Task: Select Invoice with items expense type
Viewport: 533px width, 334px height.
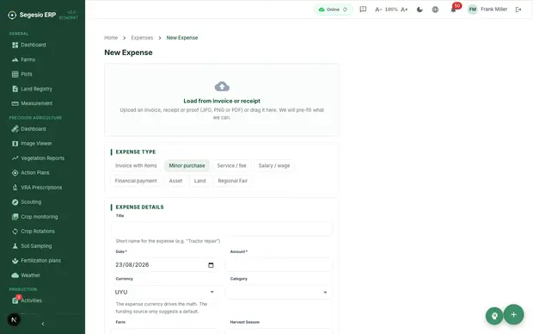Action: pyautogui.click(x=136, y=166)
